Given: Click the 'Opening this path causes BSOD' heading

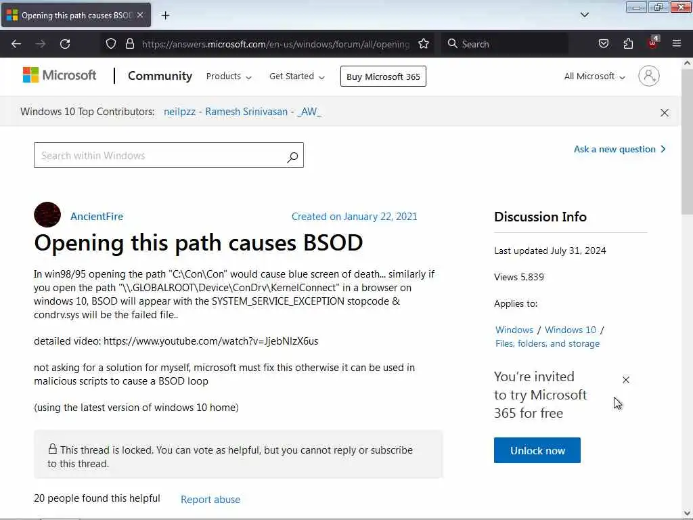Looking at the screenshot, I should (x=198, y=243).
